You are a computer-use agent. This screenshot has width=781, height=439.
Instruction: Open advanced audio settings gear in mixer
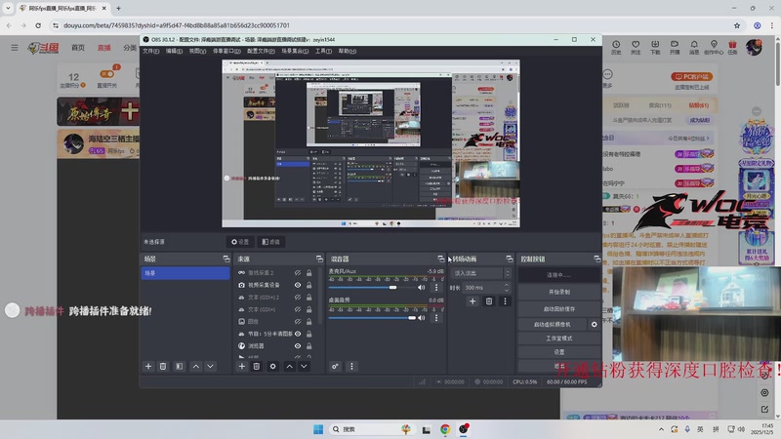[x=335, y=366]
